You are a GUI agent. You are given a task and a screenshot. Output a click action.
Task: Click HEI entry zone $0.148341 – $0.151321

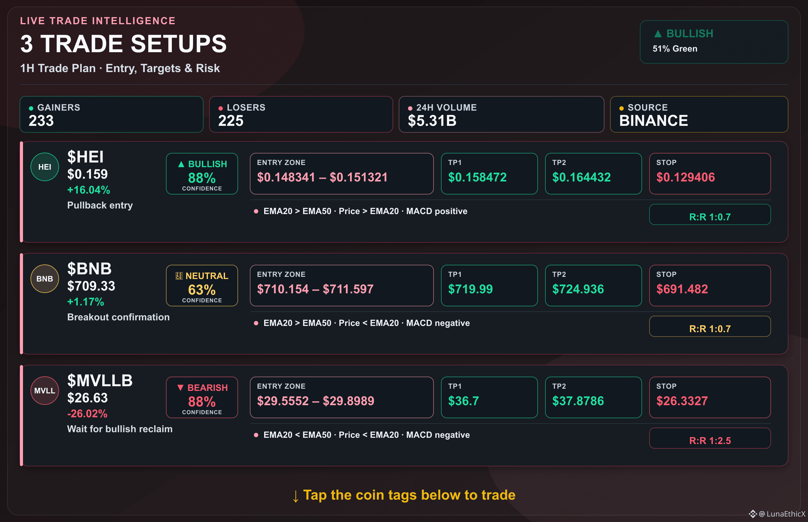click(x=322, y=177)
